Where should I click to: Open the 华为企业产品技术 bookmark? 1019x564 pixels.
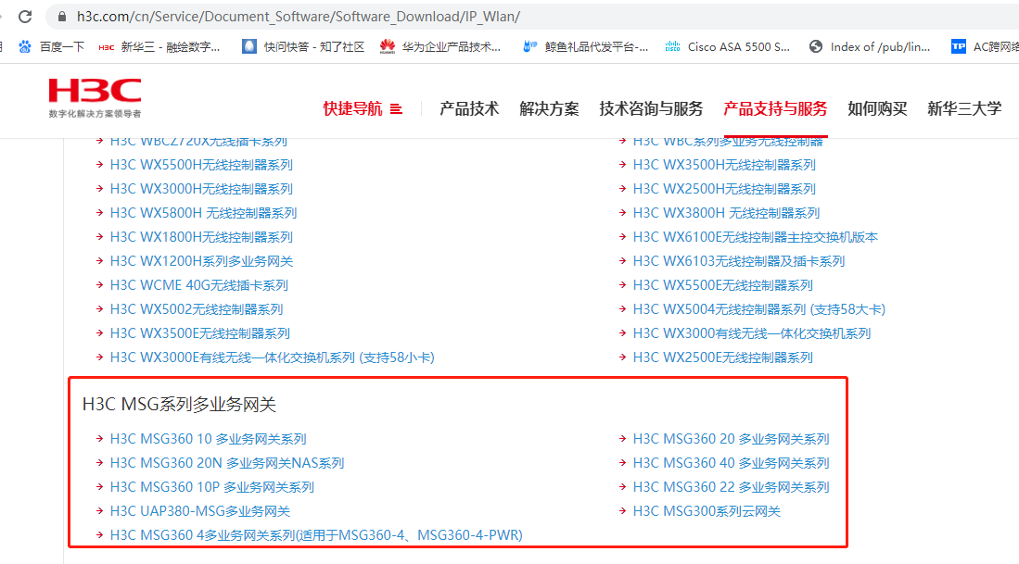click(440, 46)
